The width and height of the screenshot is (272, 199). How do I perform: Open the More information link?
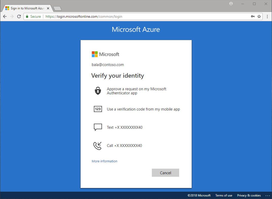(x=104, y=161)
